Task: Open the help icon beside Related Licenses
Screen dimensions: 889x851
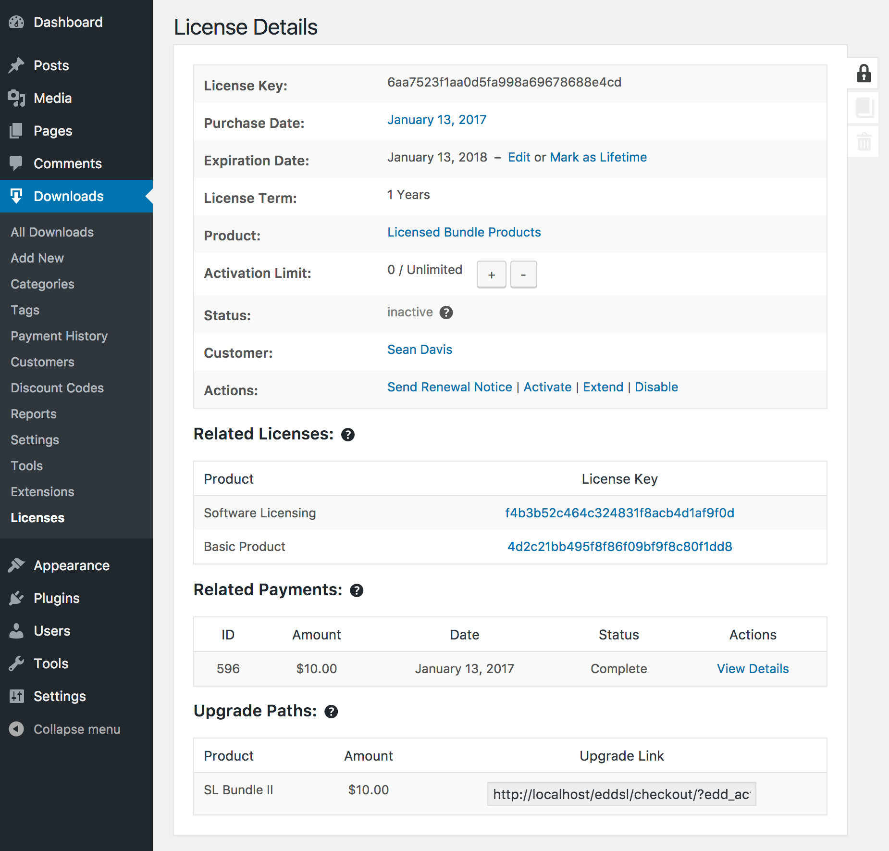Action: [x=348, y=435]
